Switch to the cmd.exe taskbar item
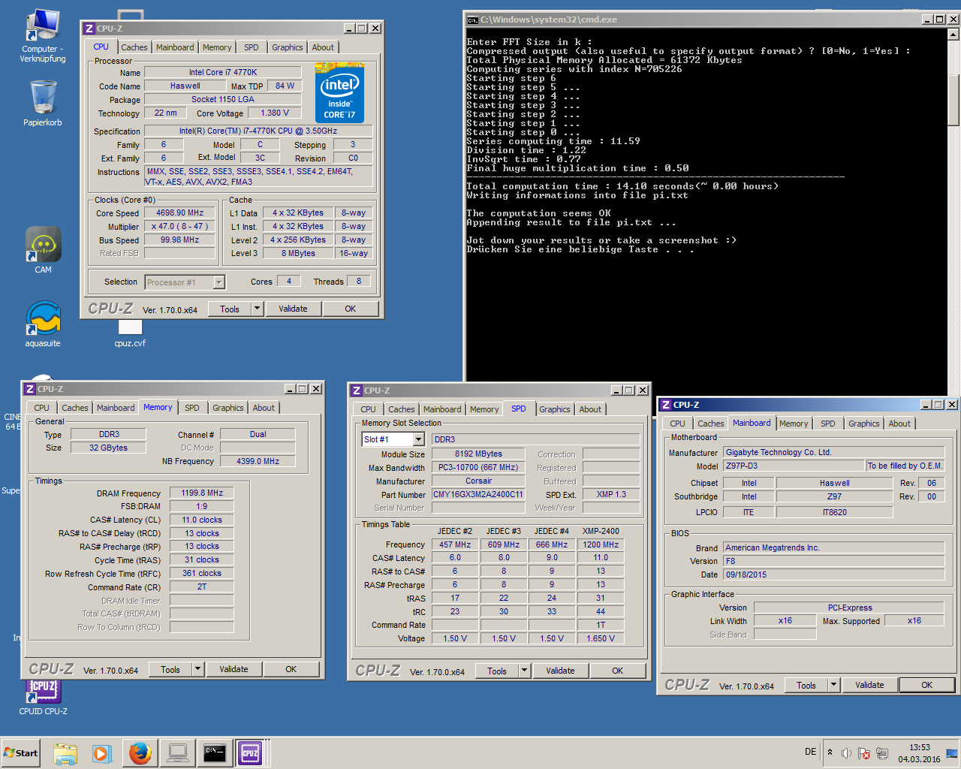Viewport: 961px width, 769px height. [215, 753]
